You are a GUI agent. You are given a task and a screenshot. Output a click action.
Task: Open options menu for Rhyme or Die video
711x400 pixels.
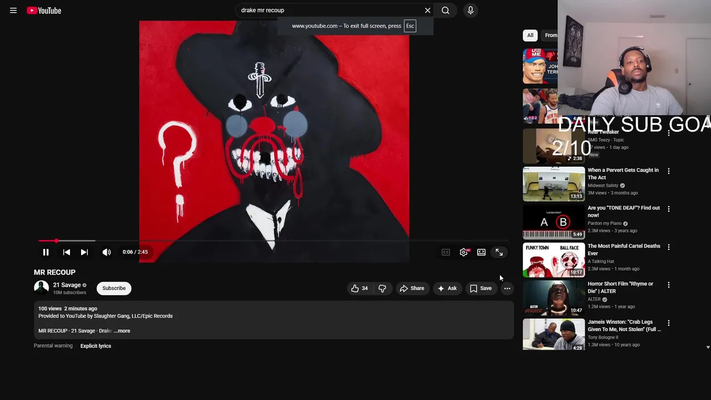tap(669, 285)
